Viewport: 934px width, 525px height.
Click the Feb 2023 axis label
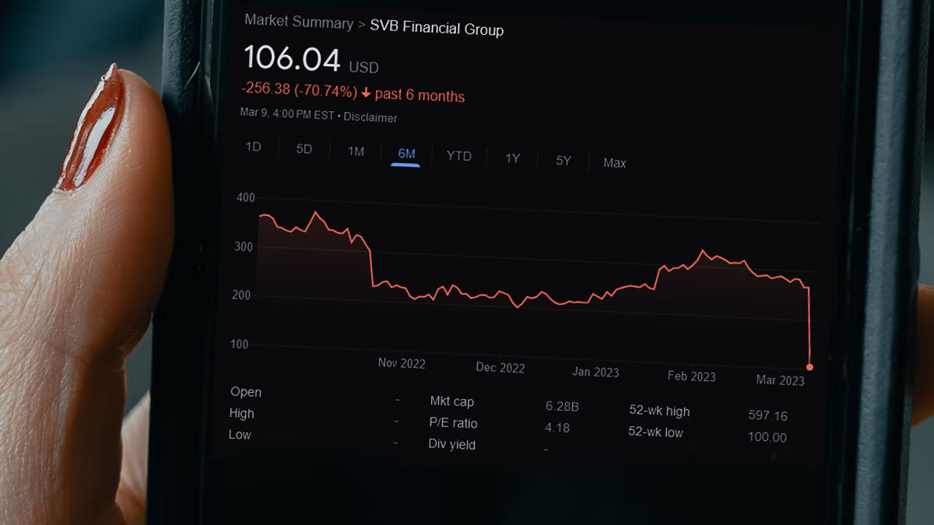[692, 376]
